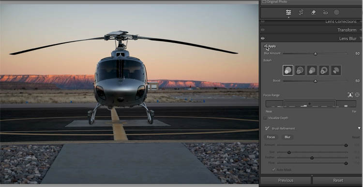Collapse the Brush Refinement section
This screenshot has height=187, width=363.
pos(359,128)
